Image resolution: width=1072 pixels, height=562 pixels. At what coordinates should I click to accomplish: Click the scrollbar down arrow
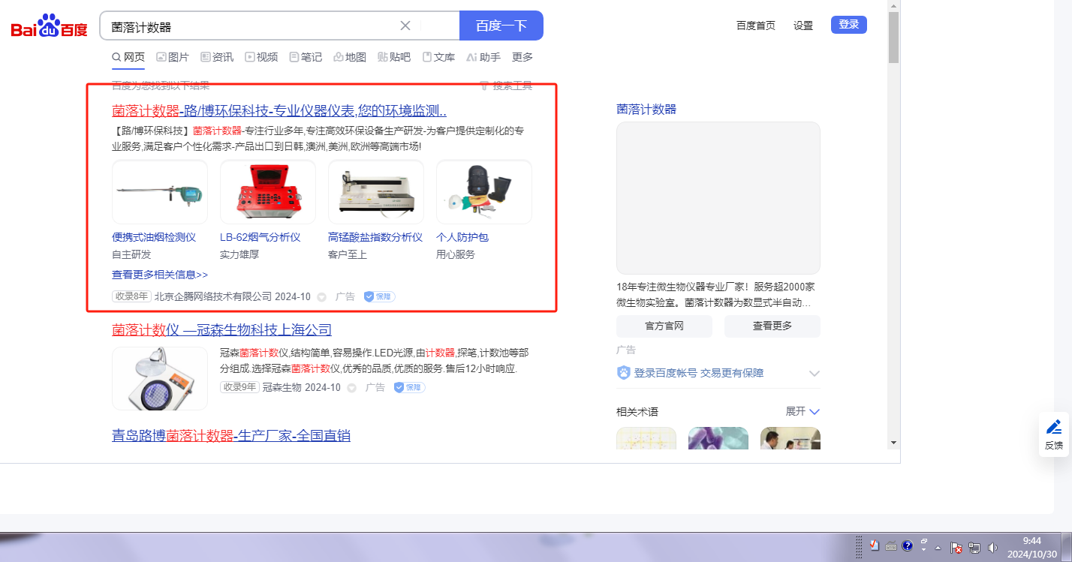893,443
